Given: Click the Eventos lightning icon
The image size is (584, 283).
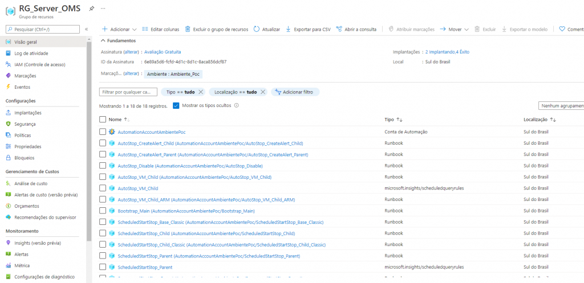Looking at the screenshot, I should pos(8,87).
